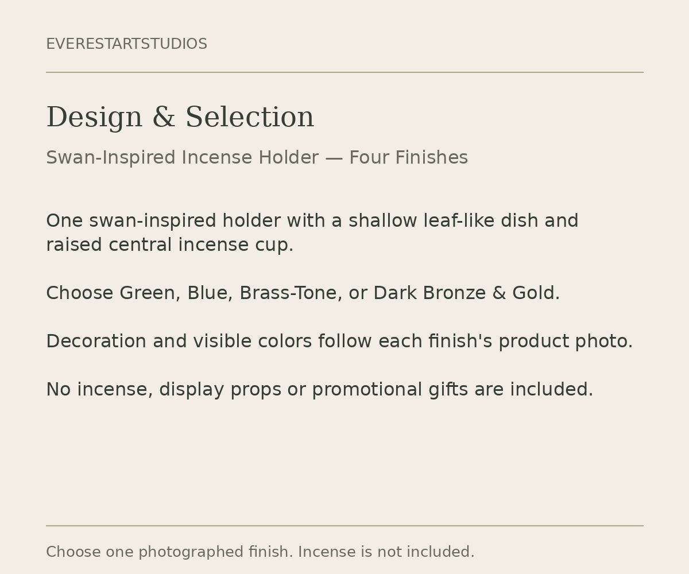Click the horizontal divider below the brand name
Image resolution: width=689 pixels, height=574 pixels.
(344, 72)
